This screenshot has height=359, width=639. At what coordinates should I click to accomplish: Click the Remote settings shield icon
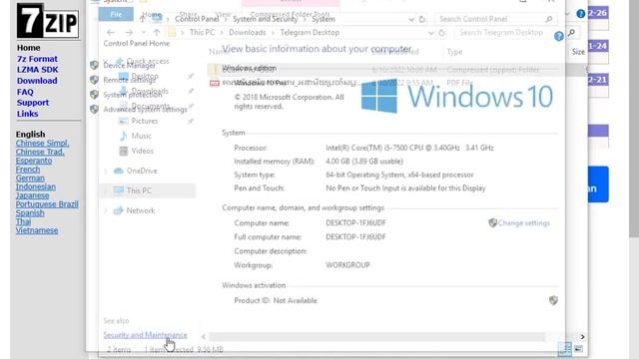pos(94,80)
